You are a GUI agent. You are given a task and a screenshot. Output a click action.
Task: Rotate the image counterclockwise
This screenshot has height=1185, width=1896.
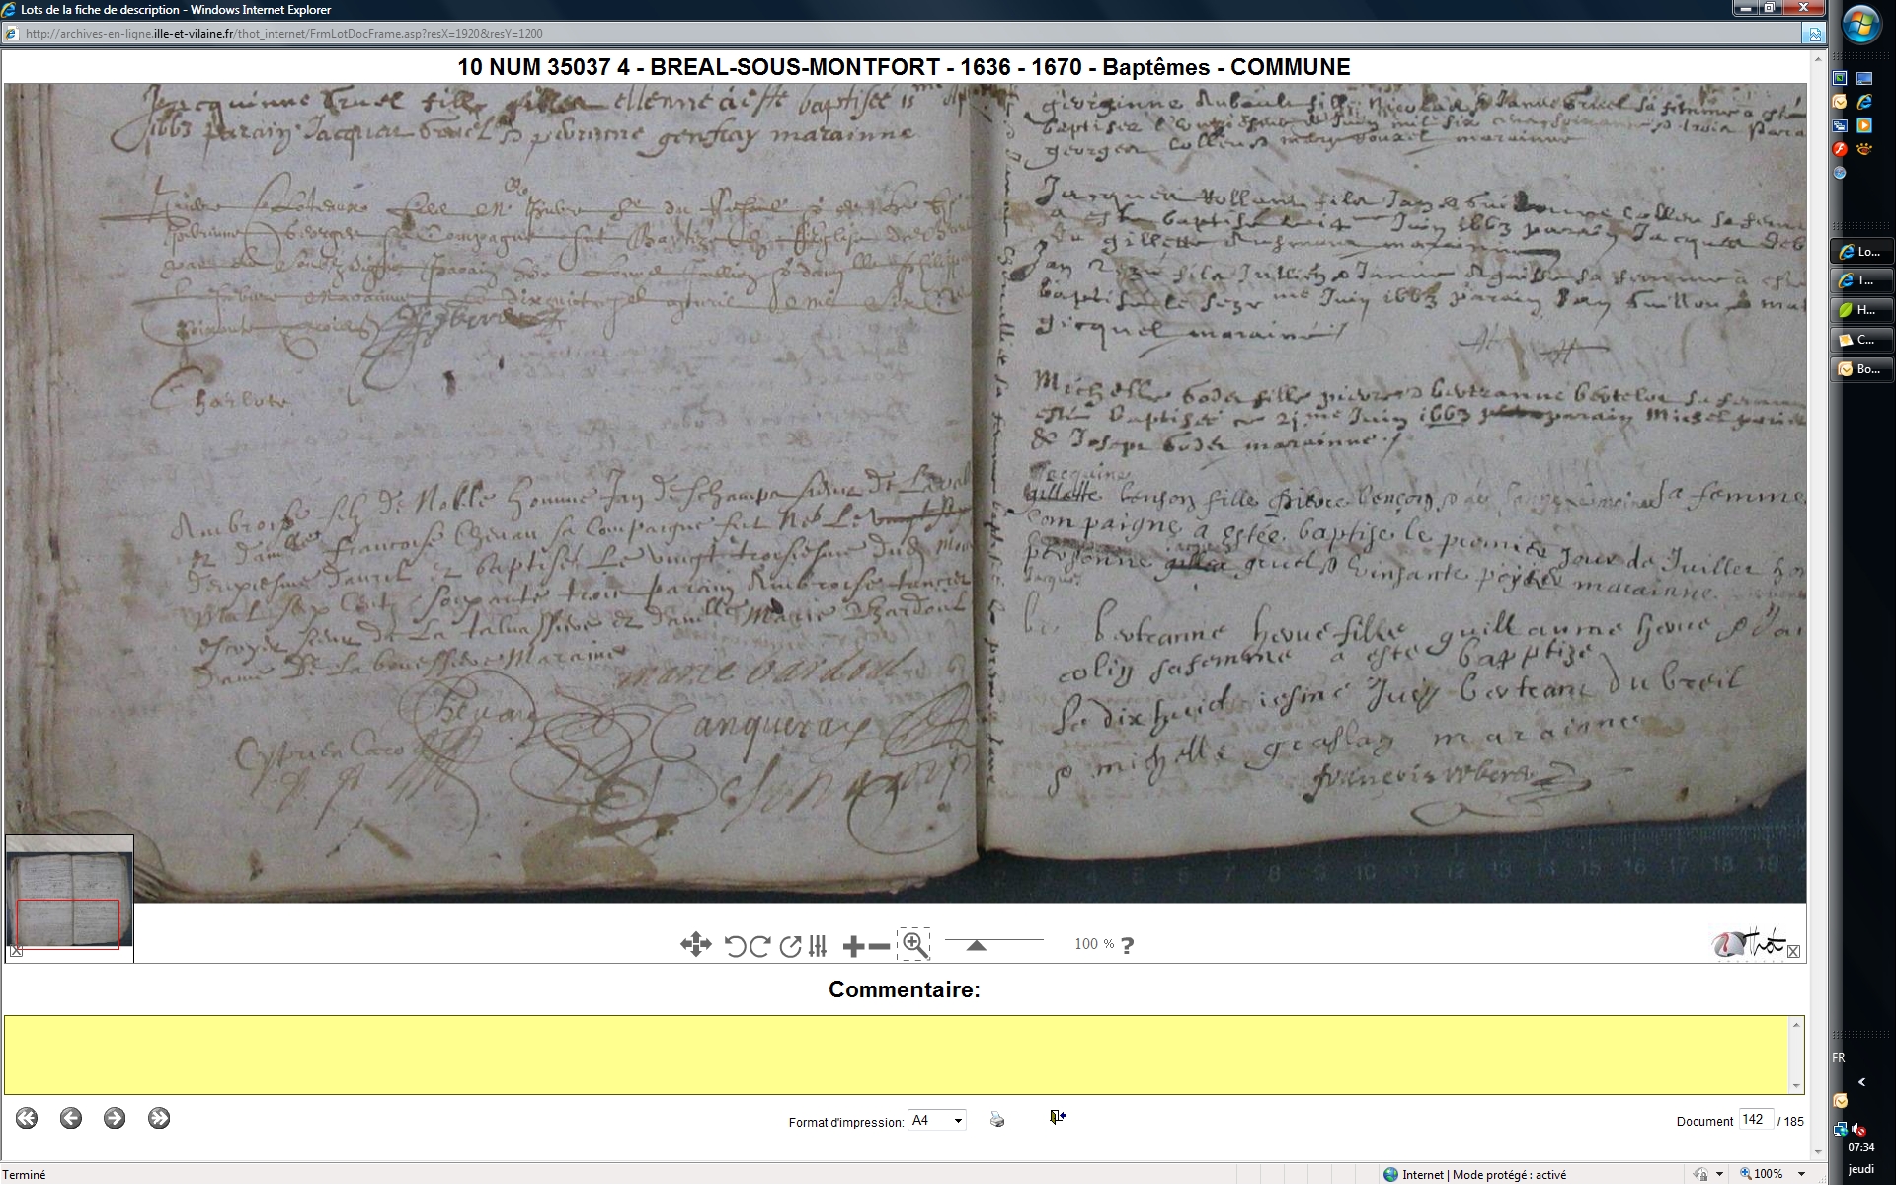[x=735, y=946]
